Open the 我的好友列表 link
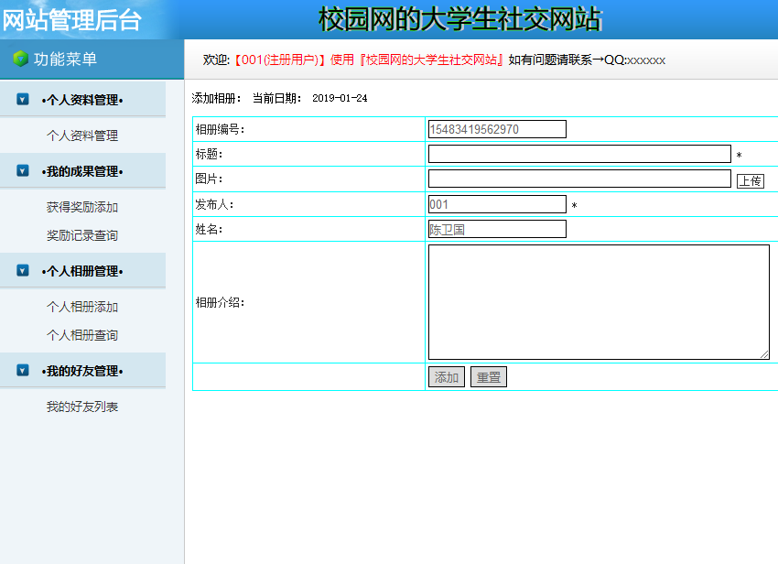Viewport: 778px width, 564px height. coord(82,407)
